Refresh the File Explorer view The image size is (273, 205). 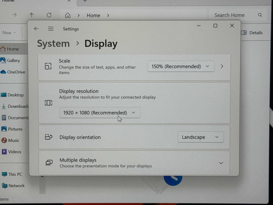point(49,15)
